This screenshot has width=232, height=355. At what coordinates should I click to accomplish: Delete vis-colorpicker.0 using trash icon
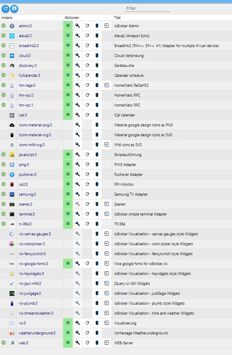[x=97, y=244]
